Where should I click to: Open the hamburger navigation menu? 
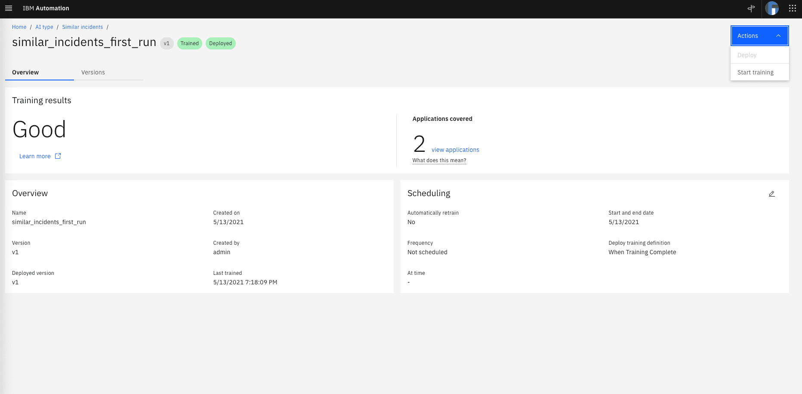pyautogui.click(x=9, y=8)
